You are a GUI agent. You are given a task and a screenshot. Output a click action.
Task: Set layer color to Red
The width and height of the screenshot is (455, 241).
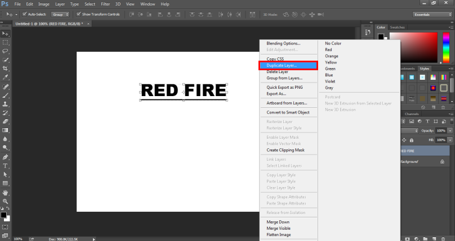[328, 50]
